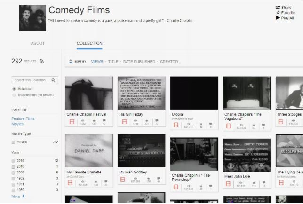
Task: Toggle the sort direction arrows
Action: coord(71,62)
